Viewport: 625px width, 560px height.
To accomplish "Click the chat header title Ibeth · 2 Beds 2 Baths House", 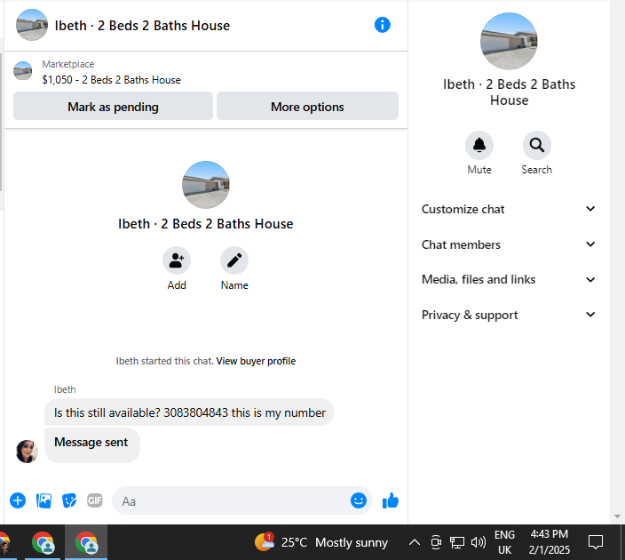I will pos(142,25).
